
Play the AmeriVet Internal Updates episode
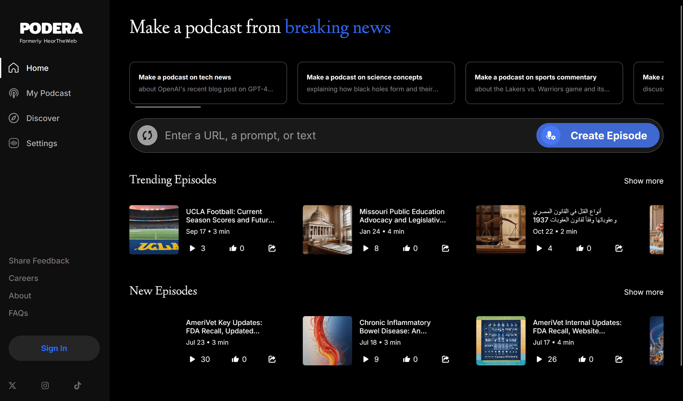(x=539, y=359)
